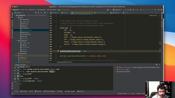The height and width of the screenshot is (98, 175).
Task: Open IDE settings gear at top right
Action: click(161, 10)
